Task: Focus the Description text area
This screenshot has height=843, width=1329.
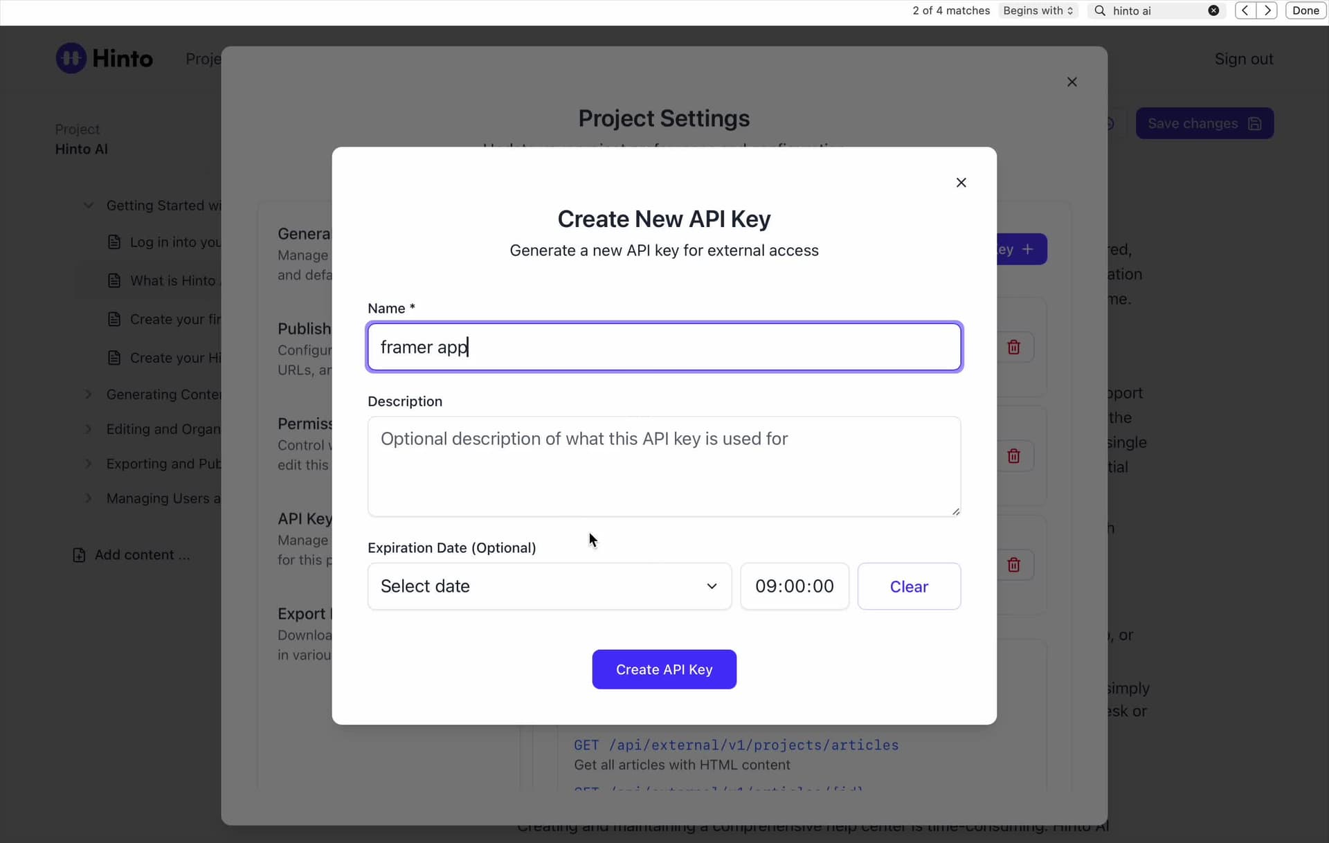Action: tap(664, 466)
